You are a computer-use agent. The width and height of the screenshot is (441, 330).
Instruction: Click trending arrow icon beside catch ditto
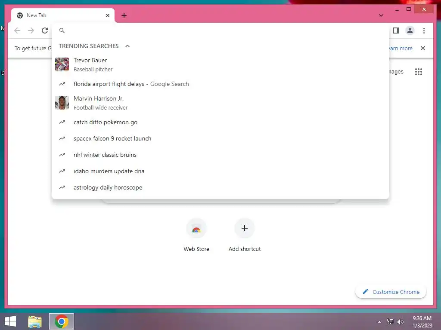point(62,122)
